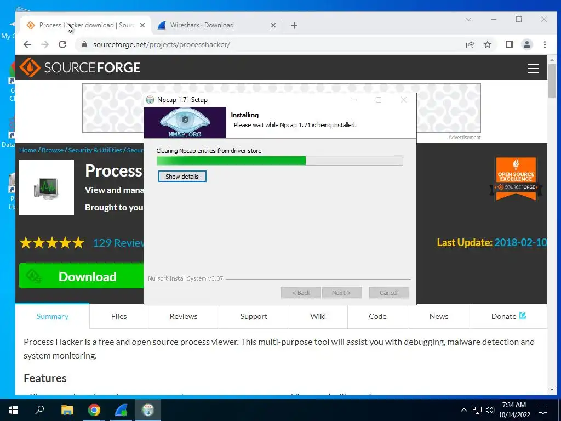
Task: Open the Summary tab
Action: [x=52, y=316]
